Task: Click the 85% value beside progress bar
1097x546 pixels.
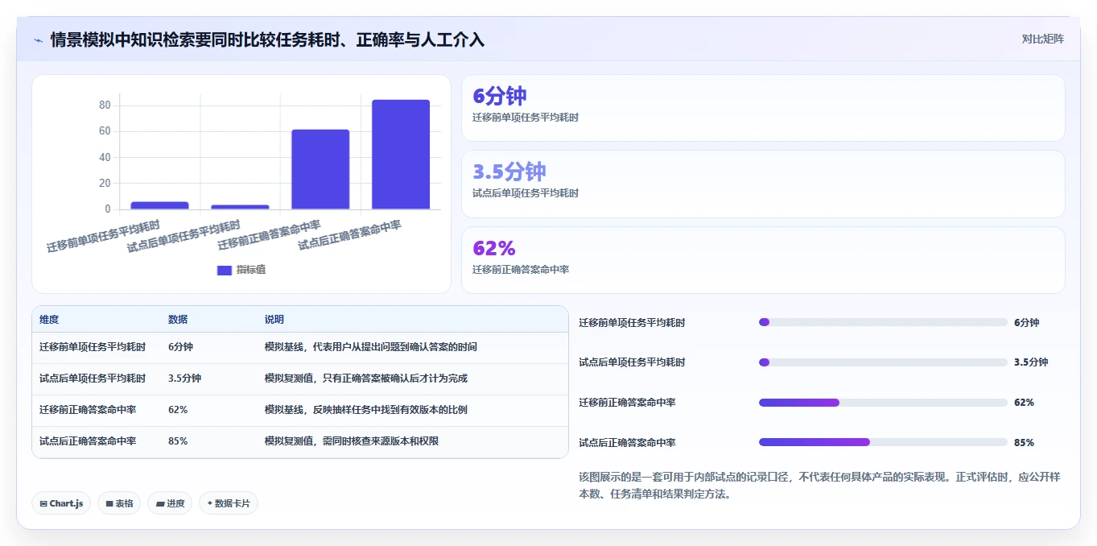Action: click(x=1024, y=442)
